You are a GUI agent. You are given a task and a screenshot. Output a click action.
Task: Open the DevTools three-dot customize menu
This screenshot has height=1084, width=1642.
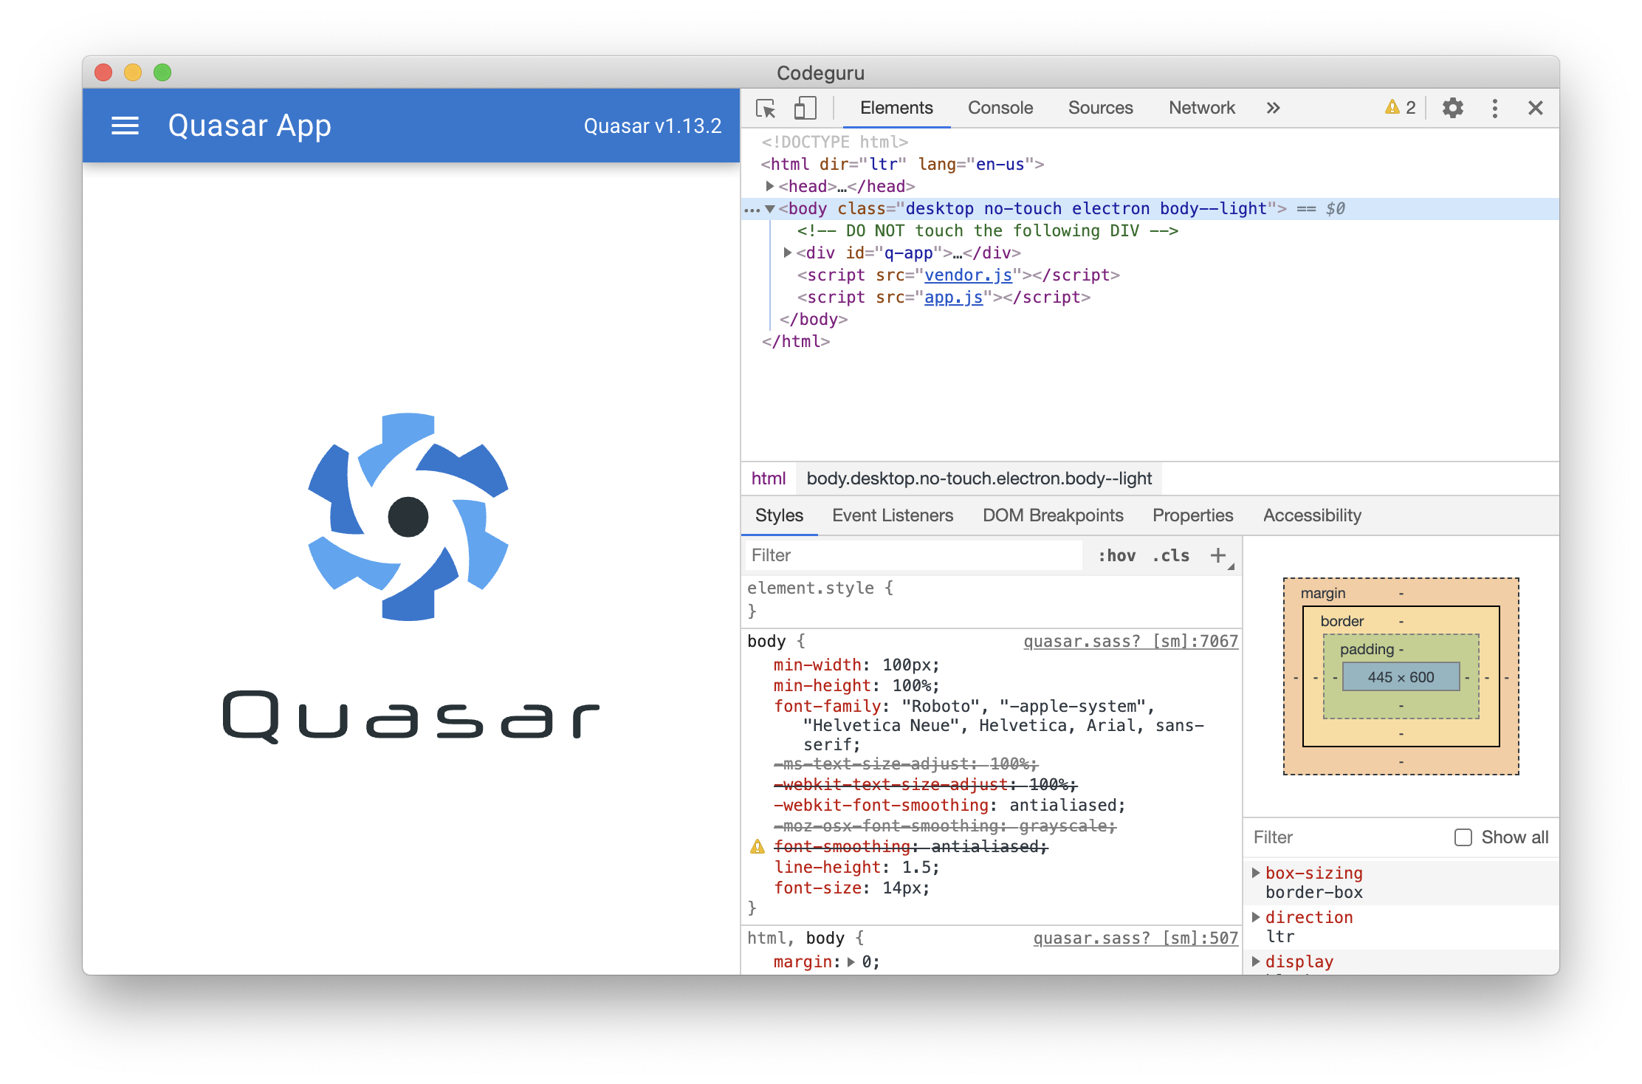pyautogui.click(x=1494, y=109)
